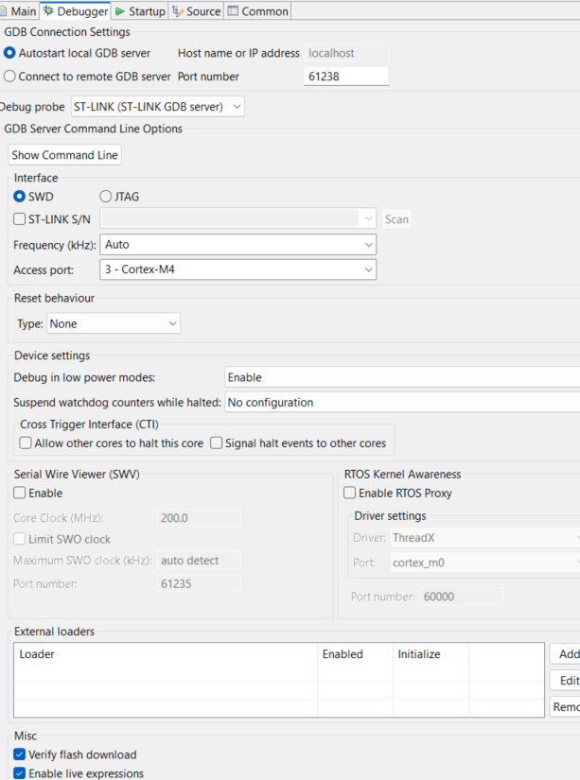Open the Source tab

pos(196,11)
